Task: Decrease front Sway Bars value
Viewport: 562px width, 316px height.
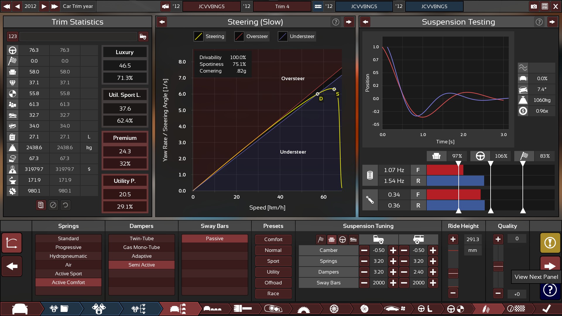Action: click(364, 283)
